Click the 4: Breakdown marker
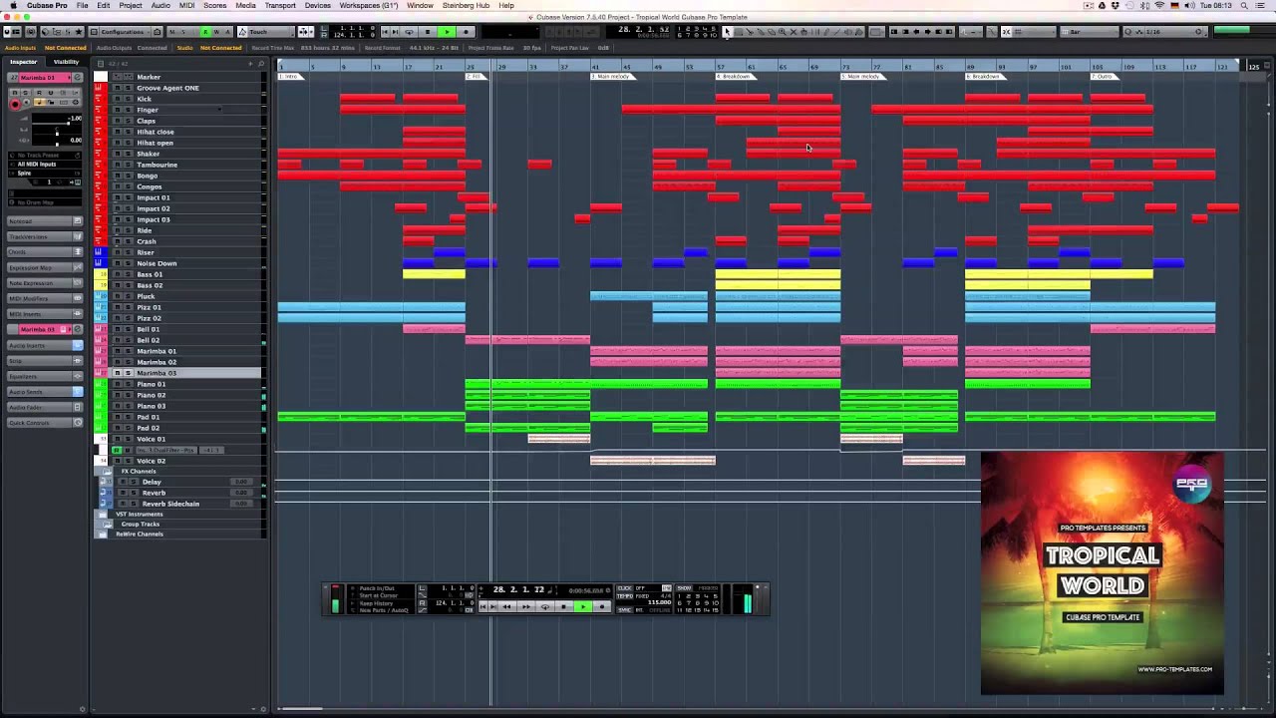1276x718 pixels. [735, 77]
